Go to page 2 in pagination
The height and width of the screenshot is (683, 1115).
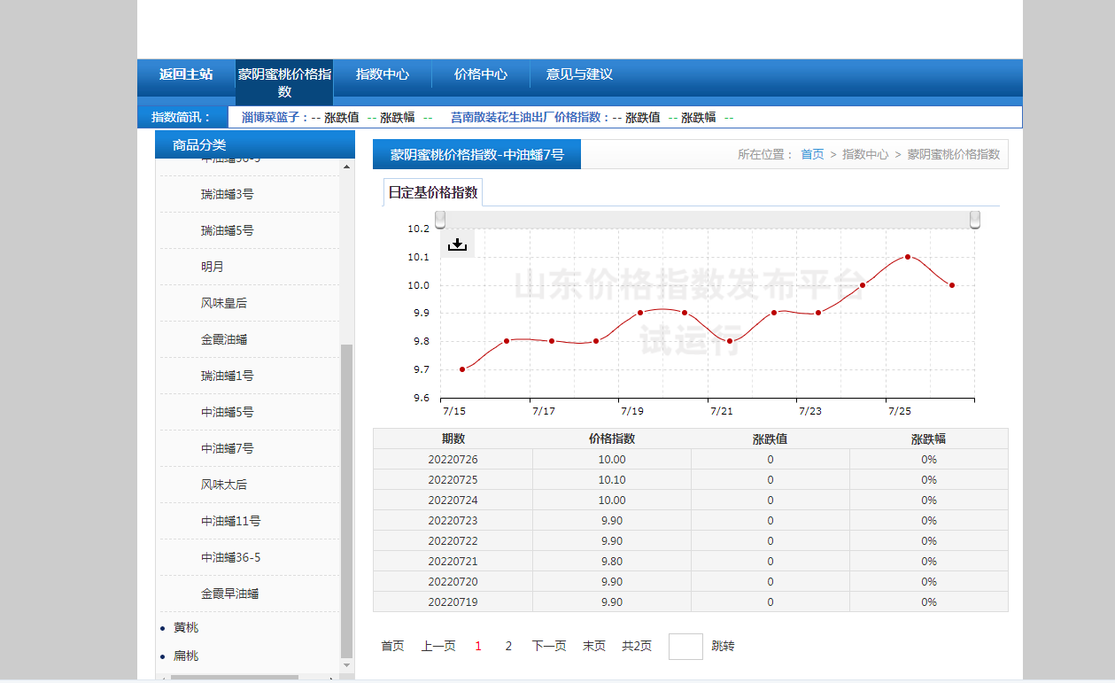pos(508,646)
